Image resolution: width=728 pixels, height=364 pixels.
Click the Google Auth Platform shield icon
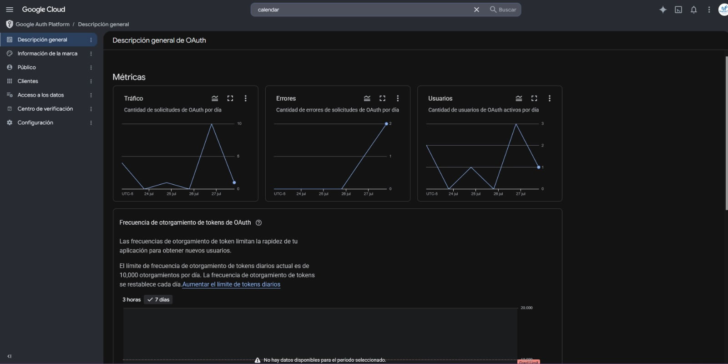10,24
